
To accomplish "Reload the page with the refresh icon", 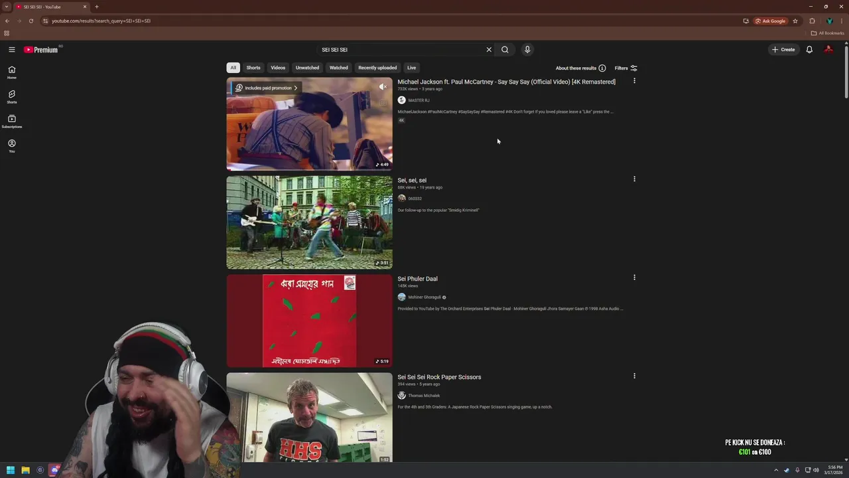I will [31, 21].
